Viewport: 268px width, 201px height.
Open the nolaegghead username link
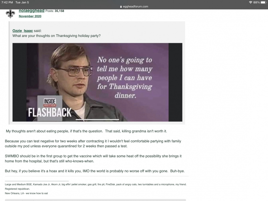tap(32, 11)
